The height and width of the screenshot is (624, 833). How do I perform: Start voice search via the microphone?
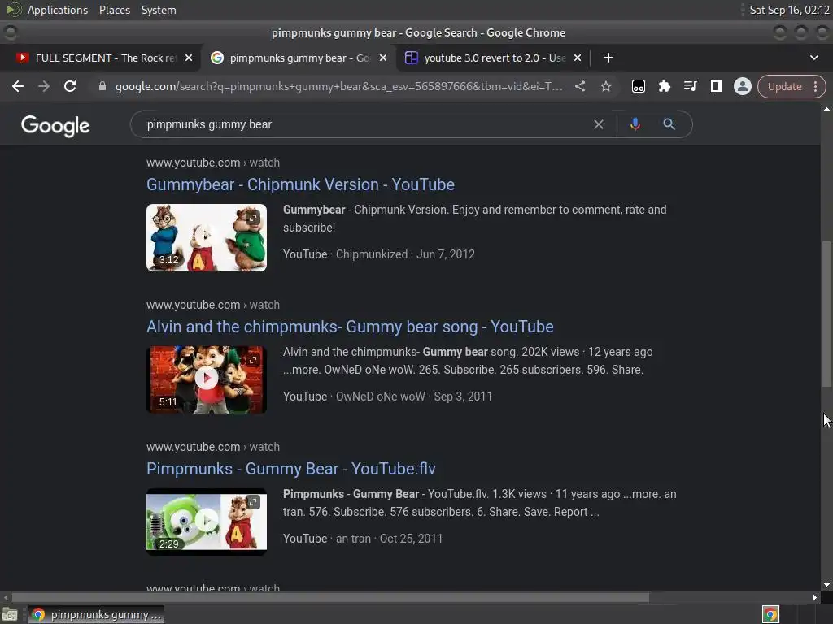[x=635, y=124]
